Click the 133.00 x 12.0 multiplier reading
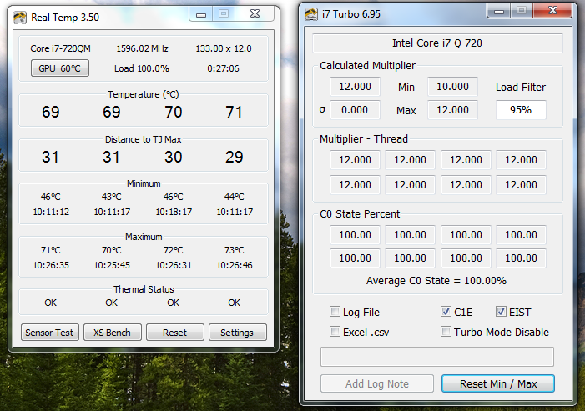This screenshot has width=585, height=411. point(224,48)
